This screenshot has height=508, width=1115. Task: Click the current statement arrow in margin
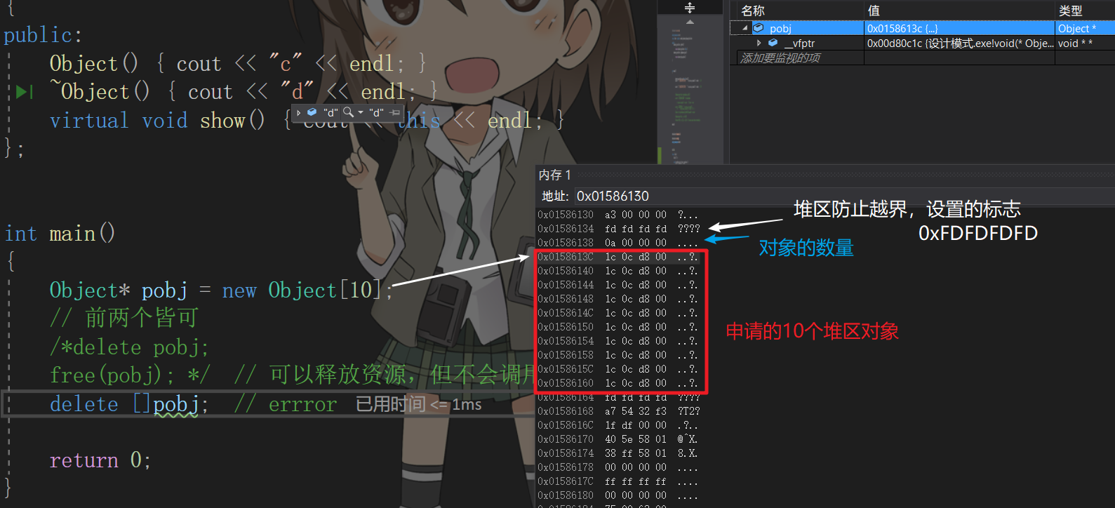[24, 92]
